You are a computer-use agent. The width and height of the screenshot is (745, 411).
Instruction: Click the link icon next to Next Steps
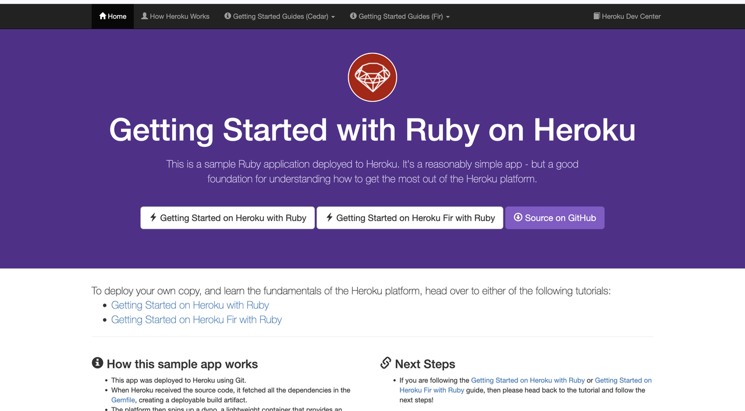coord(386,363)
